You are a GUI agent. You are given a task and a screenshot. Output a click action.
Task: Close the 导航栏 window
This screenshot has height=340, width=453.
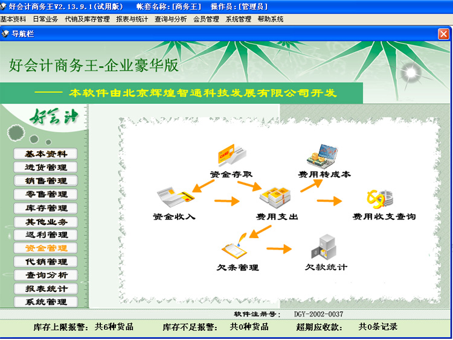pyautogui.click(x=443, y=34)
